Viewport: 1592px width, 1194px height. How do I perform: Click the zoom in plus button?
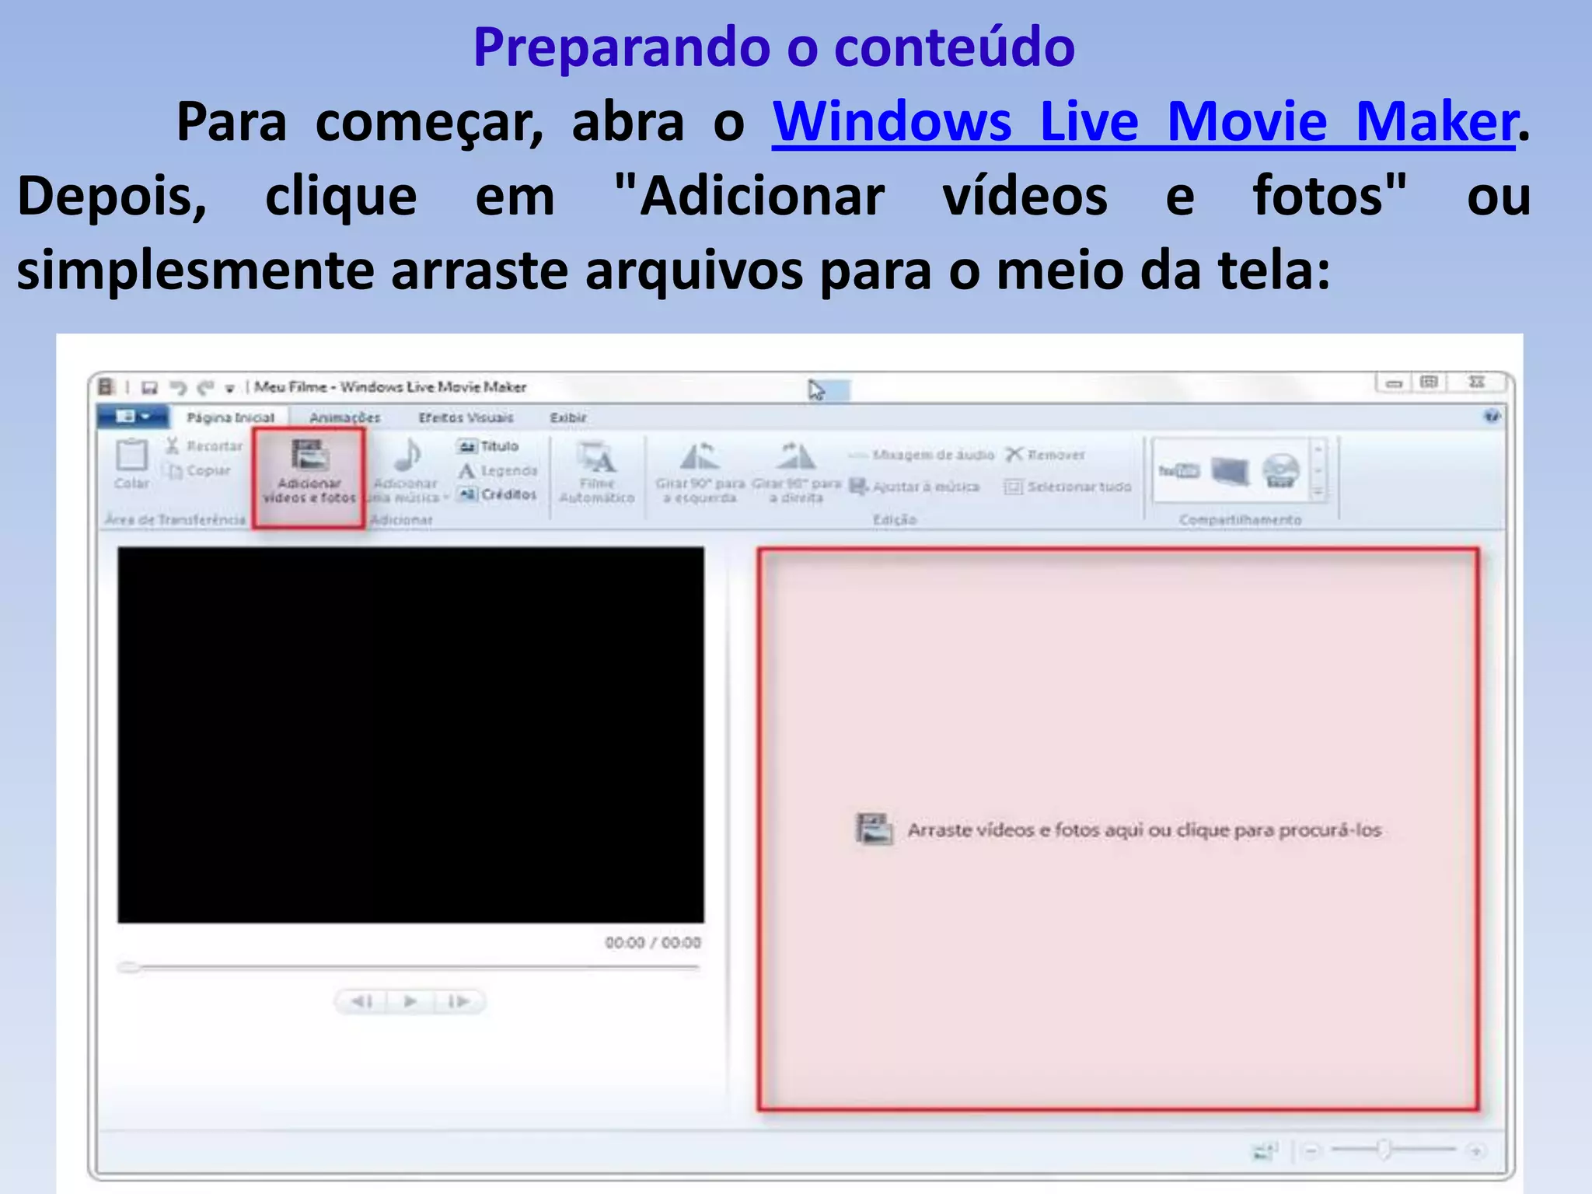1475,1150
